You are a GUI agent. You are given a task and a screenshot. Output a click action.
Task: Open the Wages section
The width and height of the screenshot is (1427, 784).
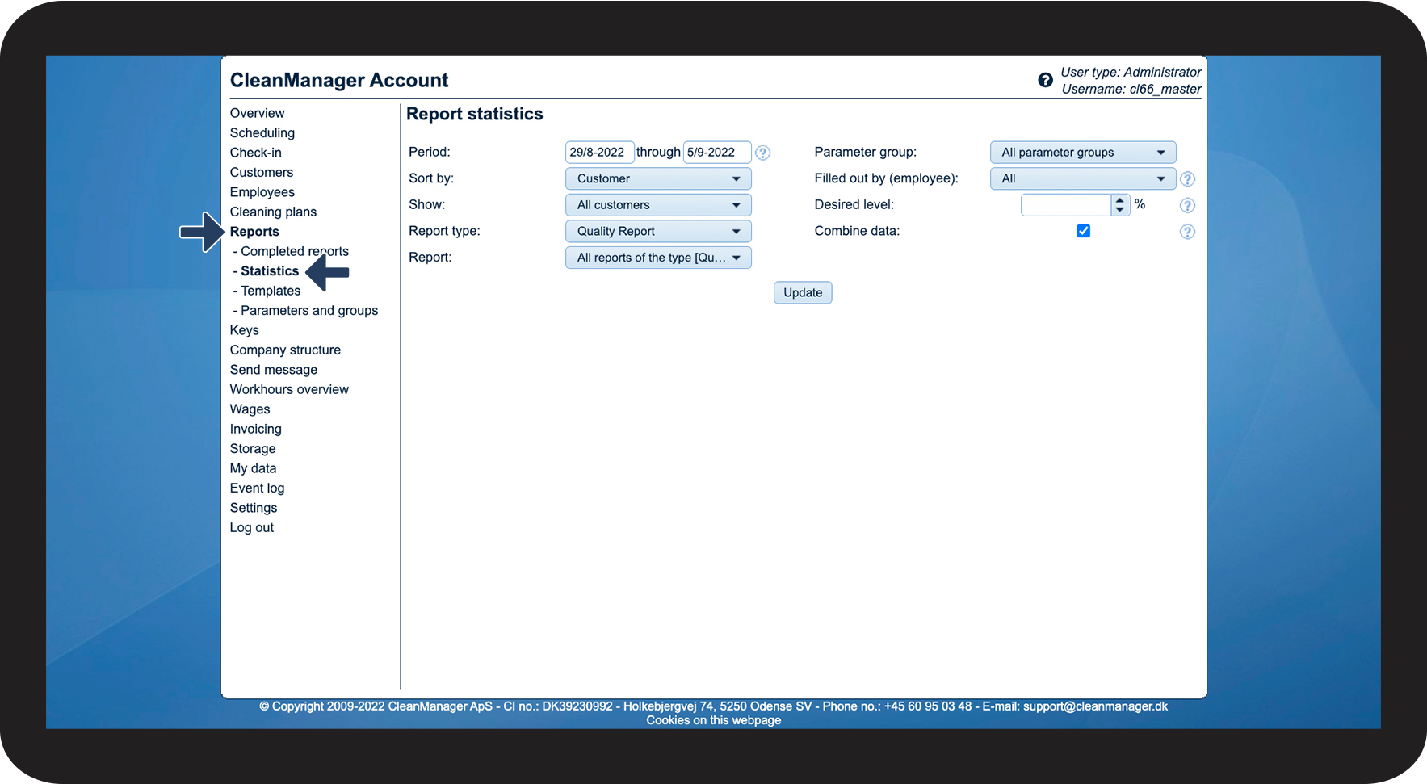pyautogui.click(x=250, y=409)
